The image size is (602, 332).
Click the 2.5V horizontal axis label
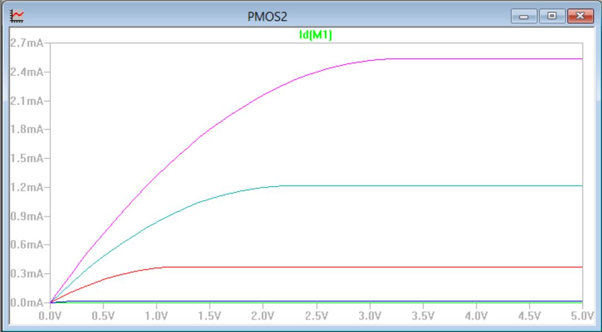click(x=316, y=316)
